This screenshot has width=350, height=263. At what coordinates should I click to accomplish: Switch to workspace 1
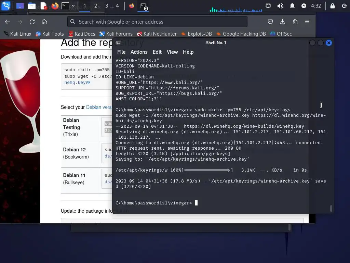coord(85,6)
